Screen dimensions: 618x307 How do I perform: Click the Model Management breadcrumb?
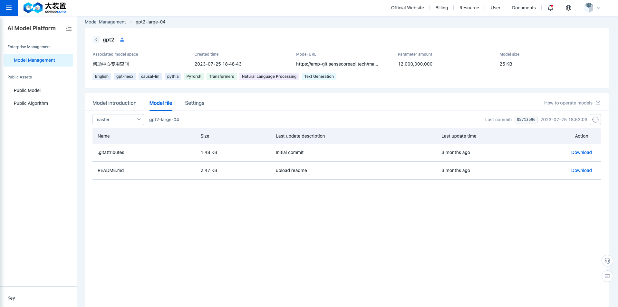point(105,22)
